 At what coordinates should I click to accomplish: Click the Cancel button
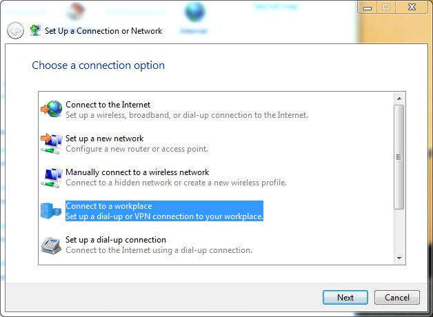(x=397, y=298)
